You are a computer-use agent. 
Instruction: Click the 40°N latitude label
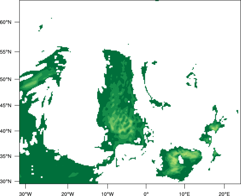tap(6, 131)
